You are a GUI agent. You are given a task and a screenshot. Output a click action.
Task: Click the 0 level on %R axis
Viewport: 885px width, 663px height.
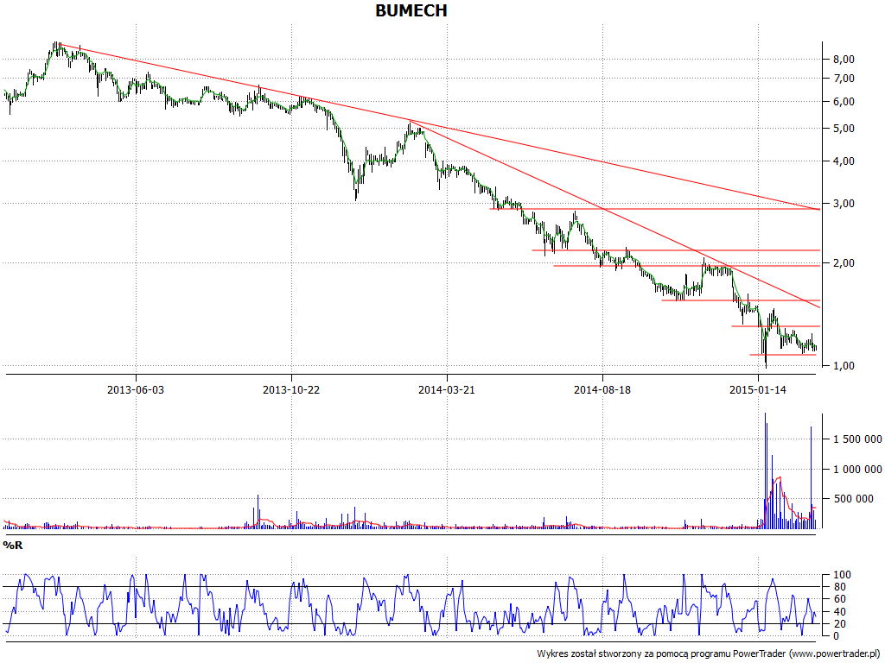point(837,636)
